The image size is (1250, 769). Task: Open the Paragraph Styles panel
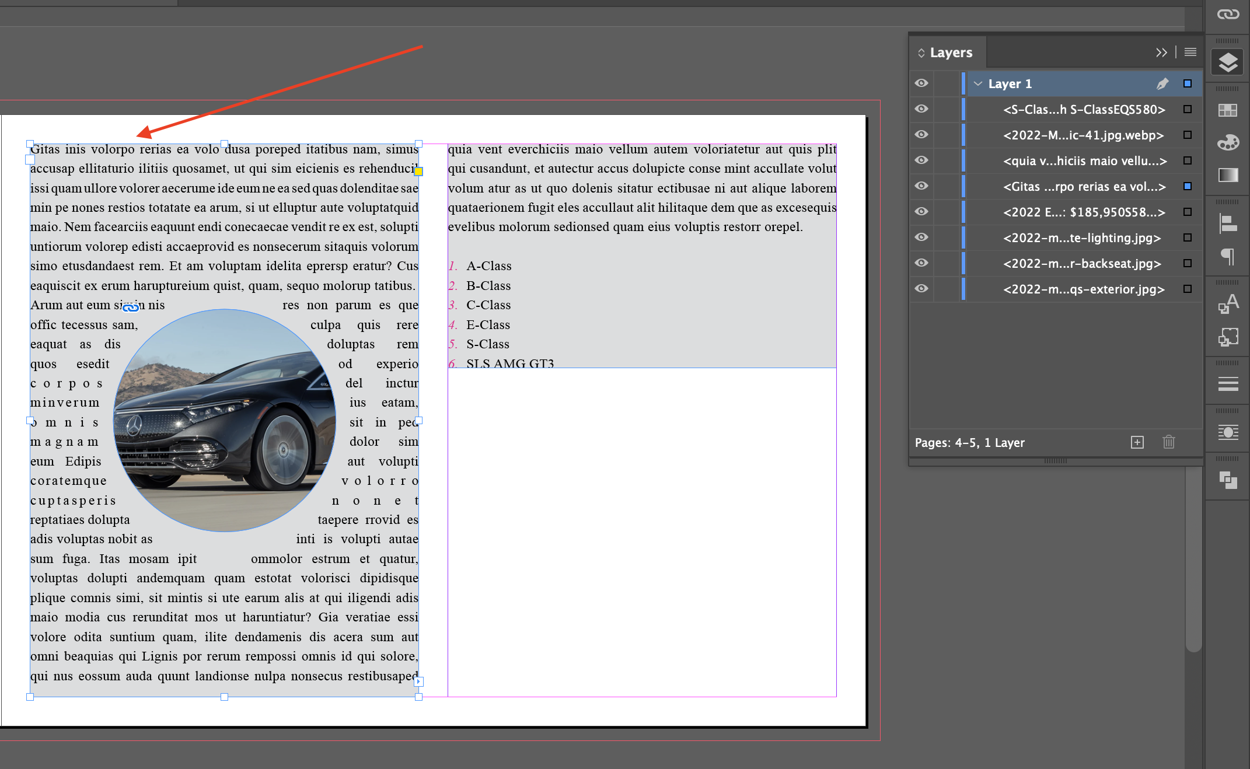1228,302
